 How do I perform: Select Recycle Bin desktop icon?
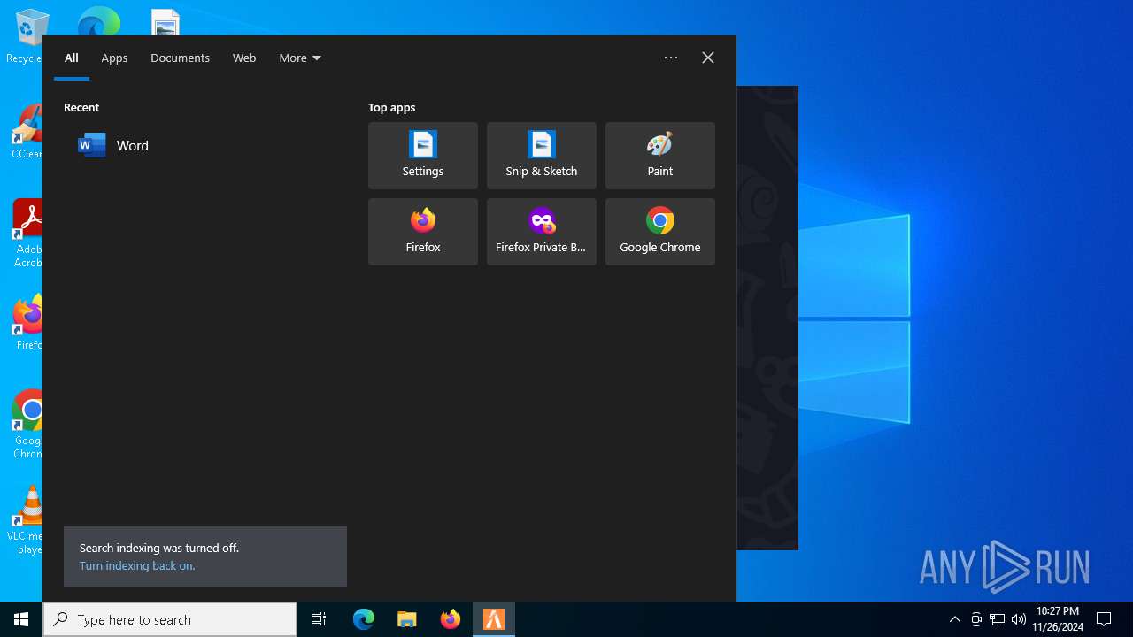tap(25, 37)
